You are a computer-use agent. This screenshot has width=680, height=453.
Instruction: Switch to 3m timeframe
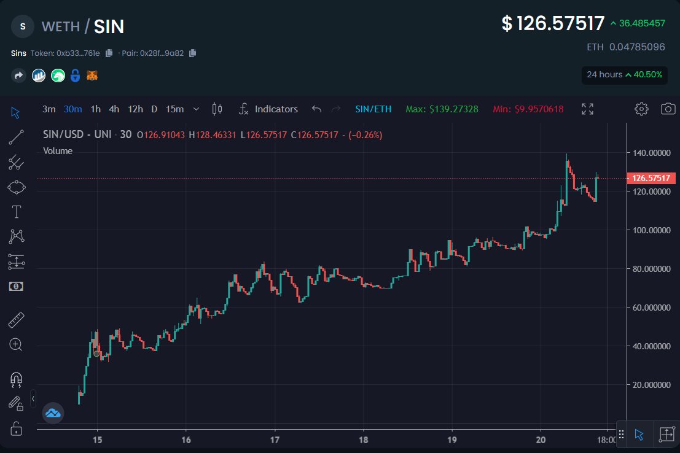click(49, 109)
